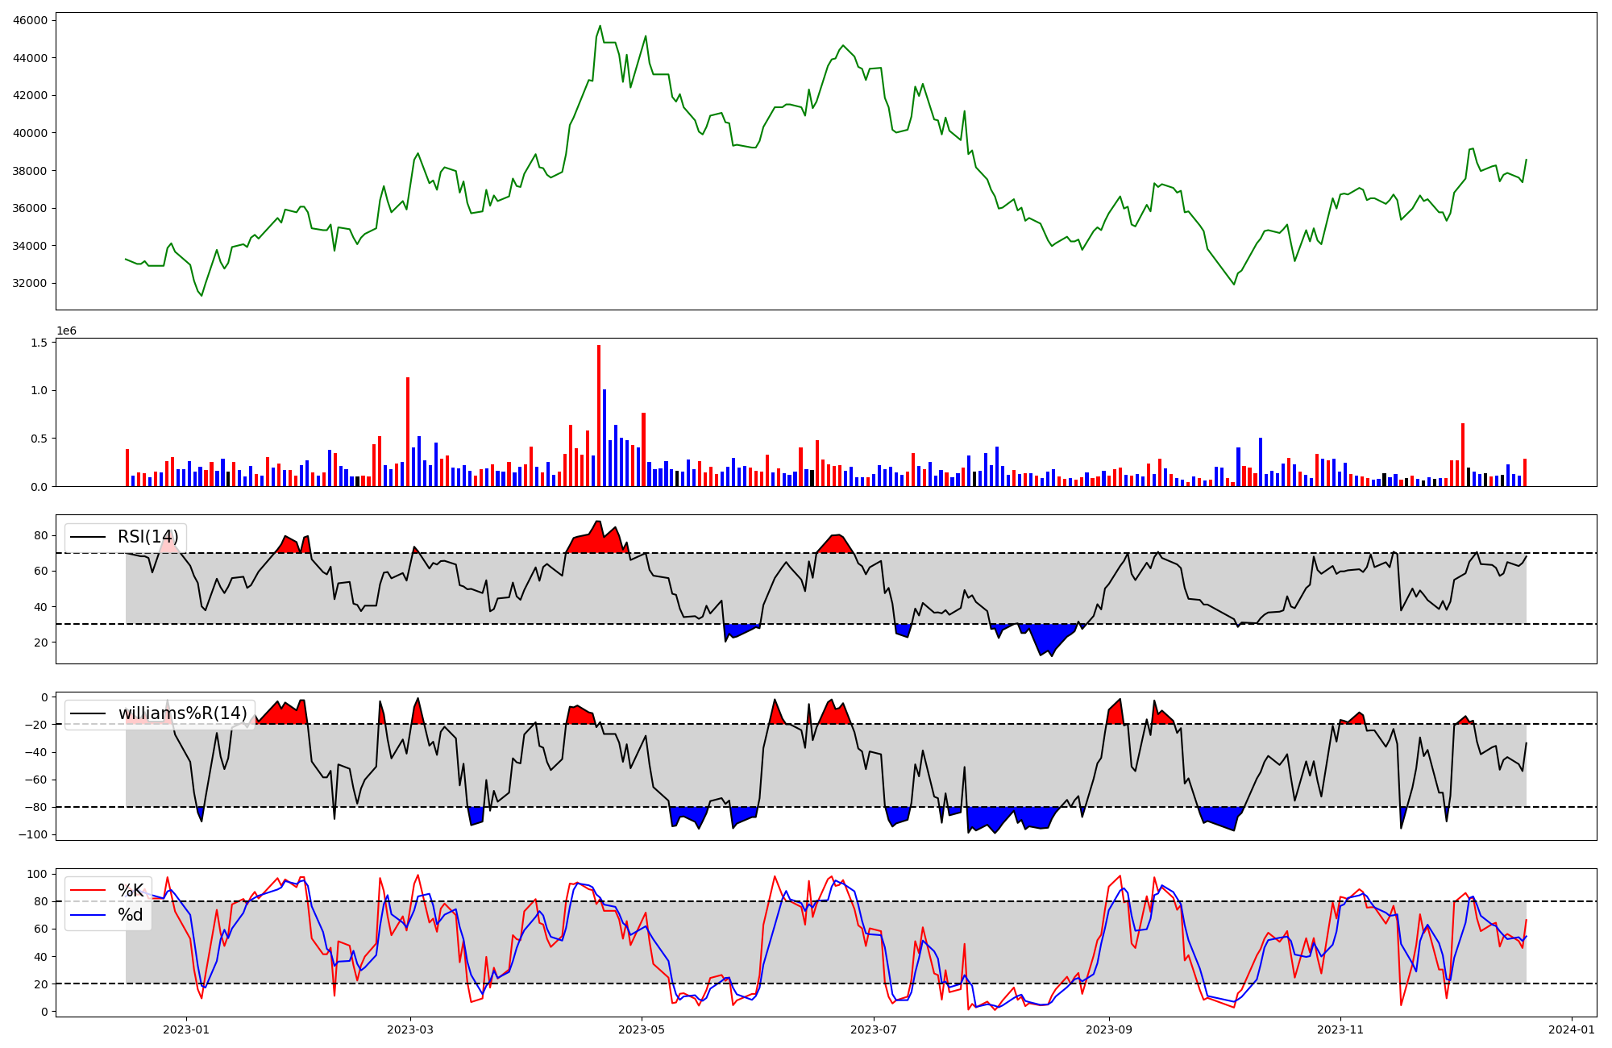Click the 2023-11 date tick label
Image resolution: width=1612 pixels, height=1048 pixels.
[1340, 1029]
